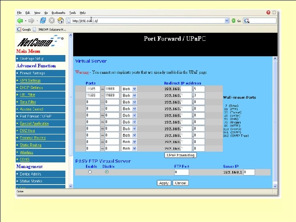Click the Apply button
The image size is (296, 222).
tap(164, 183)
